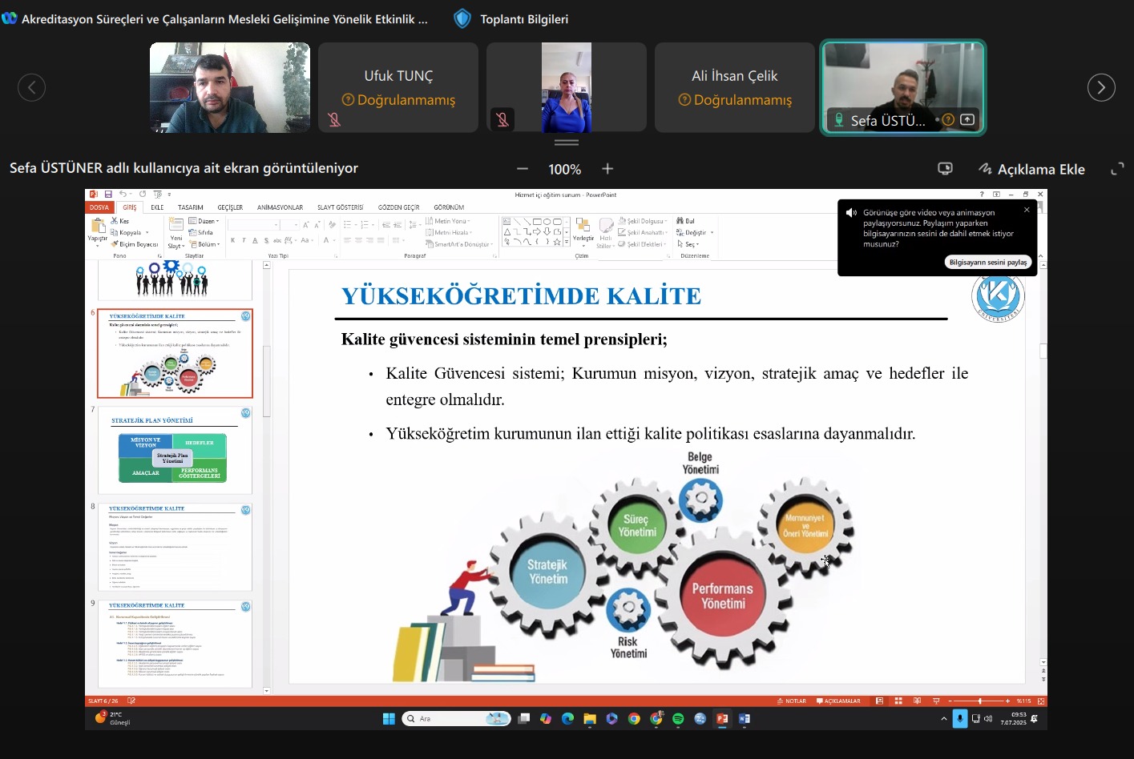The width and height of the screenshot is (1134, 759).
Task: Open Şekil Efektleri shape effects dropdown
Action: pyautogui.click(x=643, y=244)
